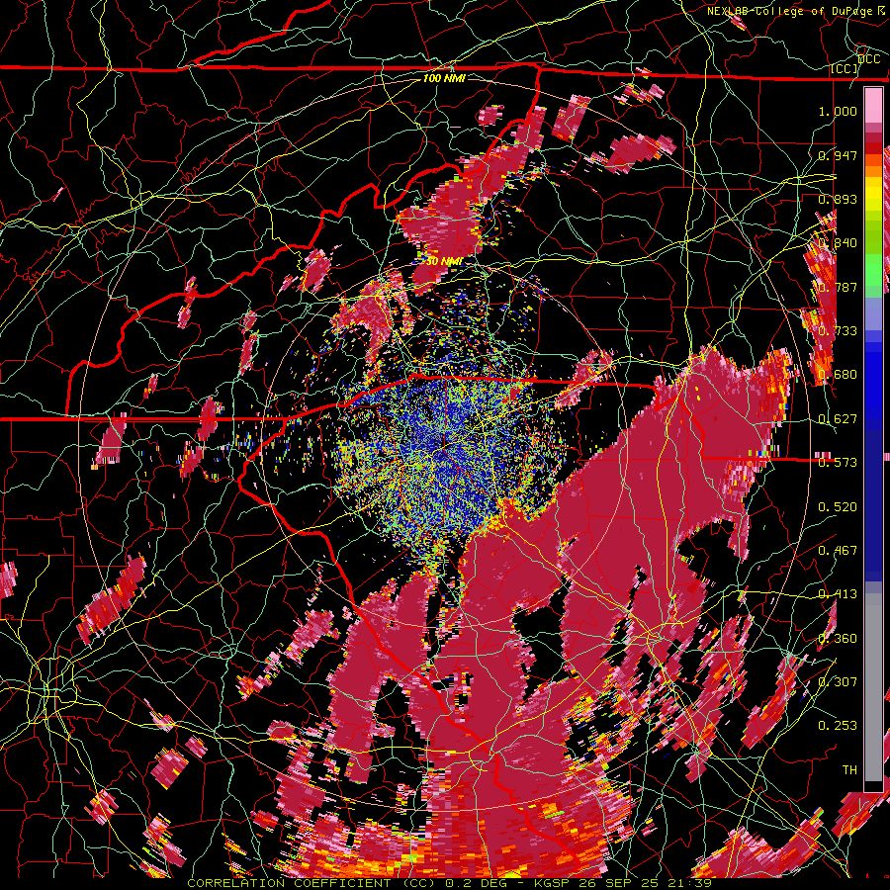Image resolution: width=890 pixels, height=890 pixels.
Task: Click the 0.307 scale value
Action: point(838,682)
